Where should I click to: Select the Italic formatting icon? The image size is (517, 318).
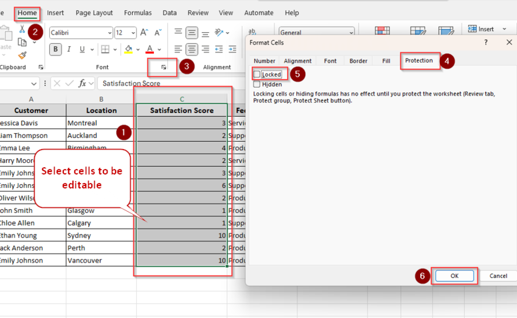(69, 49)
